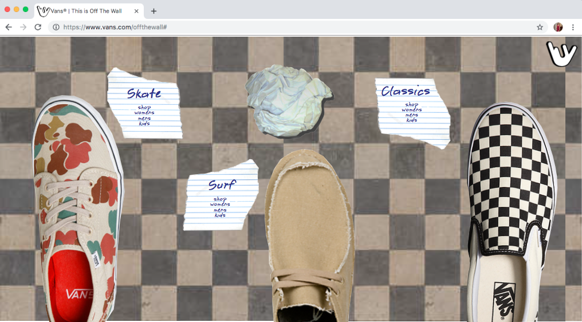Open a new tab with the plus button
The height and width of the screenshot is (322, 582).
point(154,11)
